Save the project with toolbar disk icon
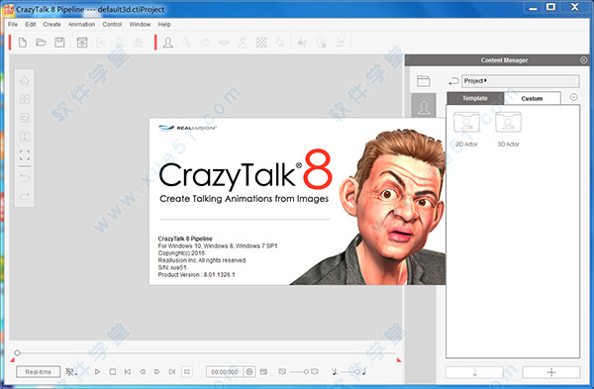Image resolution: width=594 pixels, height=389 pixels. (59, 43)
